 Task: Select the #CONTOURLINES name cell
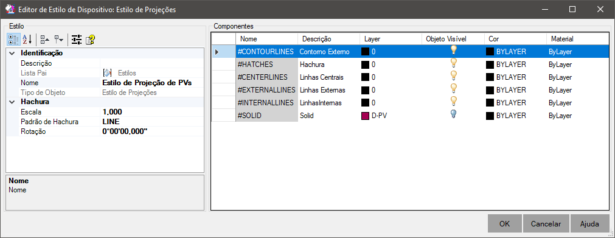266,52
